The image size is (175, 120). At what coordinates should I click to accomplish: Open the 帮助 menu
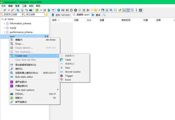38,6
